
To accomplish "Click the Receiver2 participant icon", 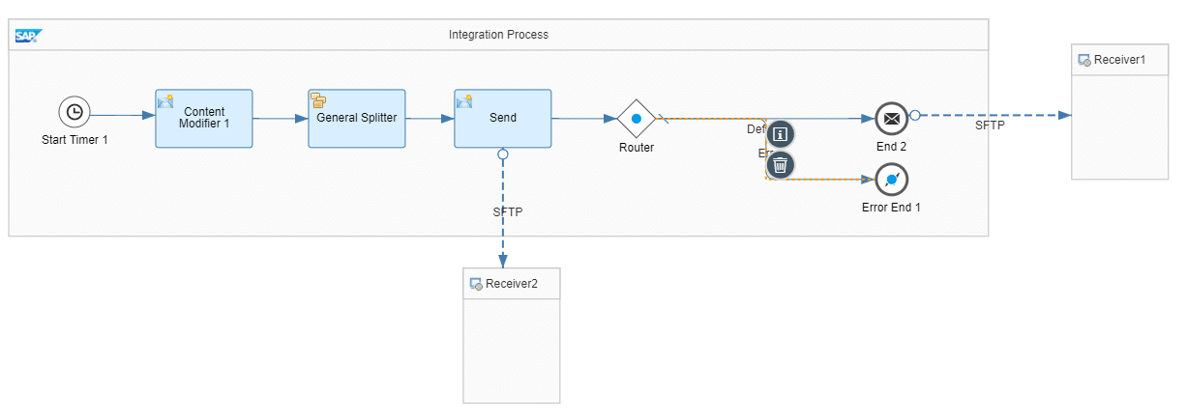I will pyautogui.click(x=476, y=284).
